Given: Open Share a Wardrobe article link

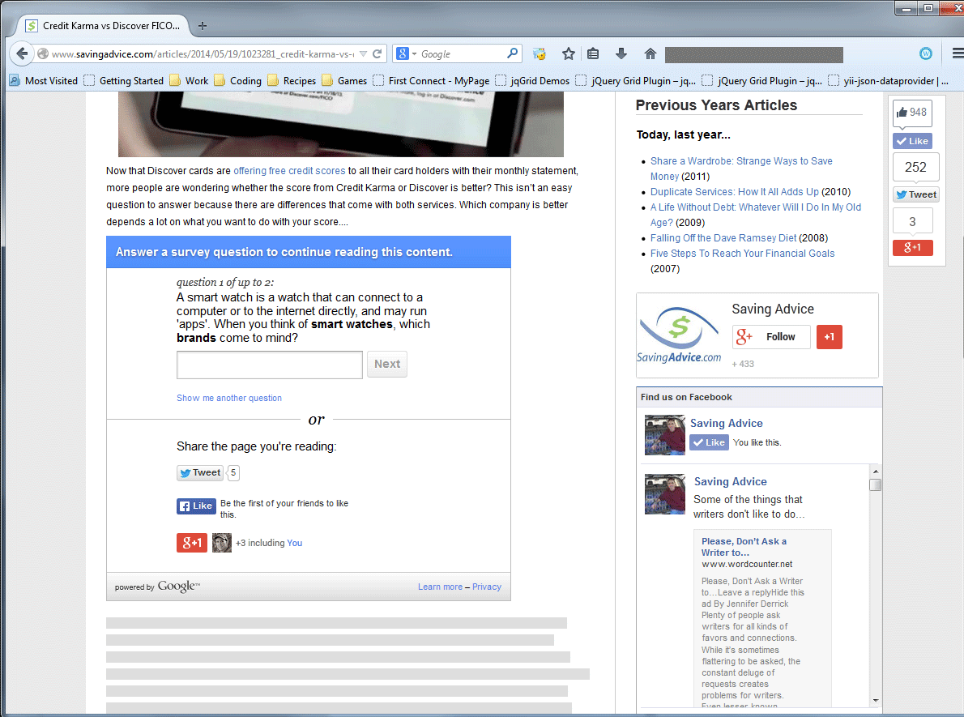Looking at the screenshot, I should [741, 169].
